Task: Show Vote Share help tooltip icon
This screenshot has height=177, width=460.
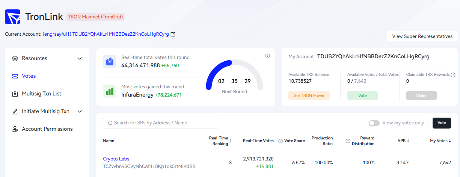Action: coord(281,141)
